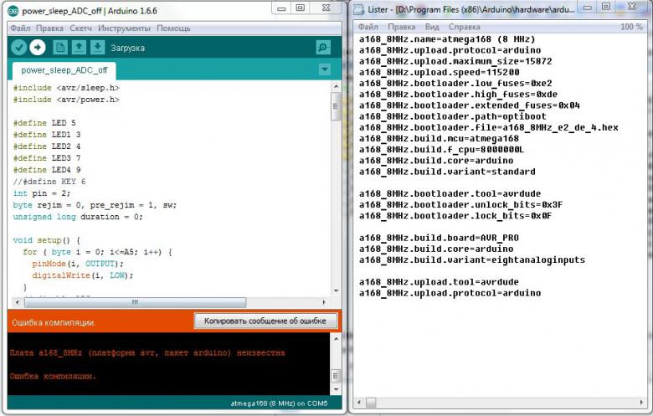Click the #define LED4 9 line

tap(47, 170)
